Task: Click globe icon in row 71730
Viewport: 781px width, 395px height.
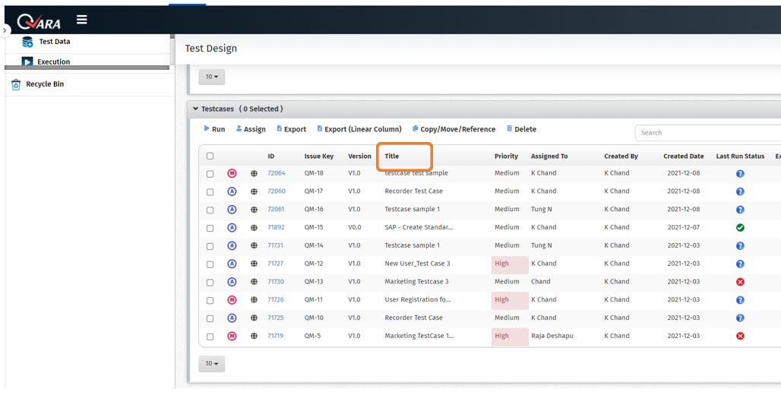Action: (254, 282)
